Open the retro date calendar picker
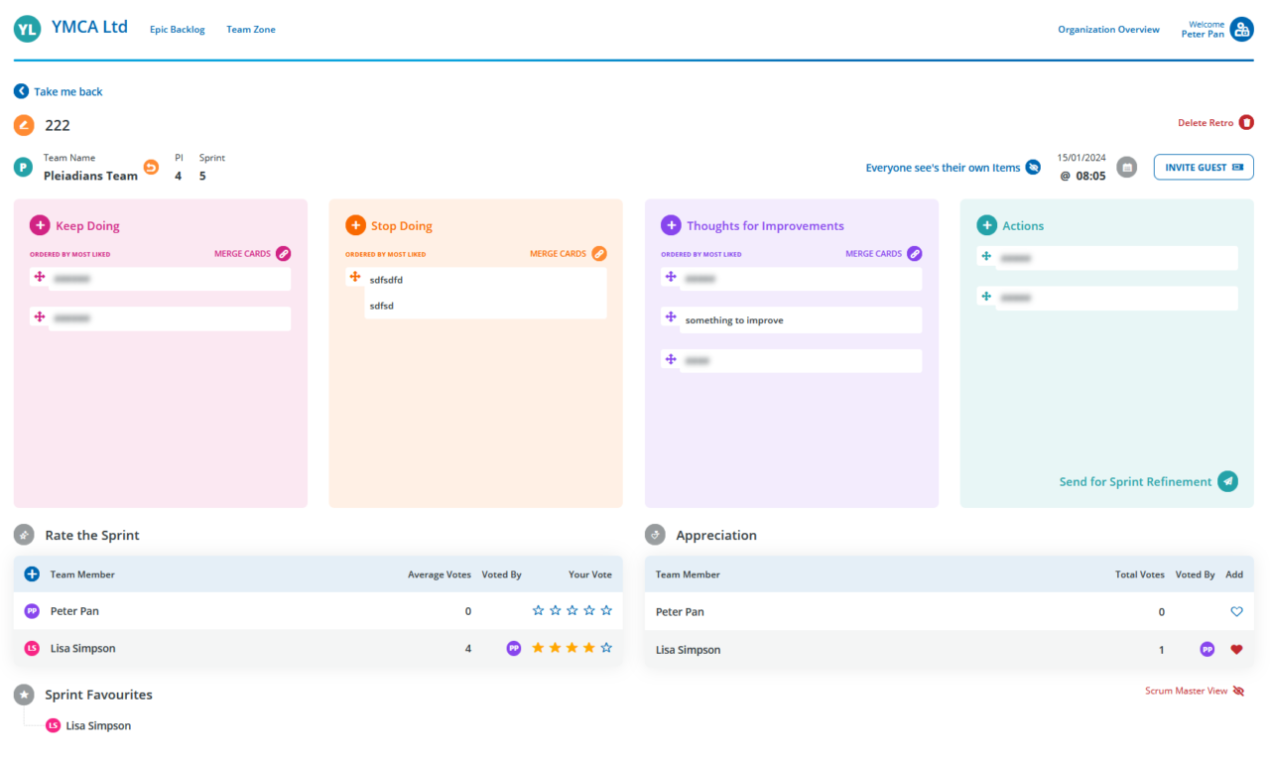The height and width of the screenshot is (760, 1270). pos(1126,168)
